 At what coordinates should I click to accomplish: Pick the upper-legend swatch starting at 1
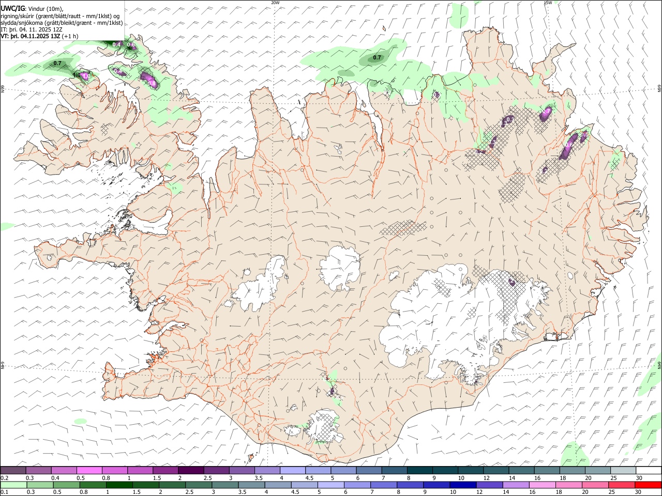[x=140, y=471]
